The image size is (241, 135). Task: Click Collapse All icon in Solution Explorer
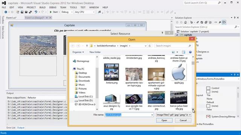[x=206, y=22]
